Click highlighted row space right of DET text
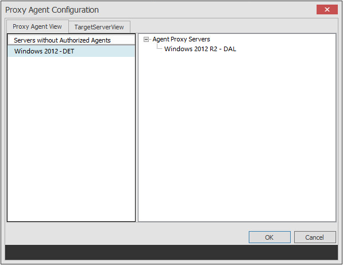This screenshot has width=343, height=265. [x=105, y=51]
